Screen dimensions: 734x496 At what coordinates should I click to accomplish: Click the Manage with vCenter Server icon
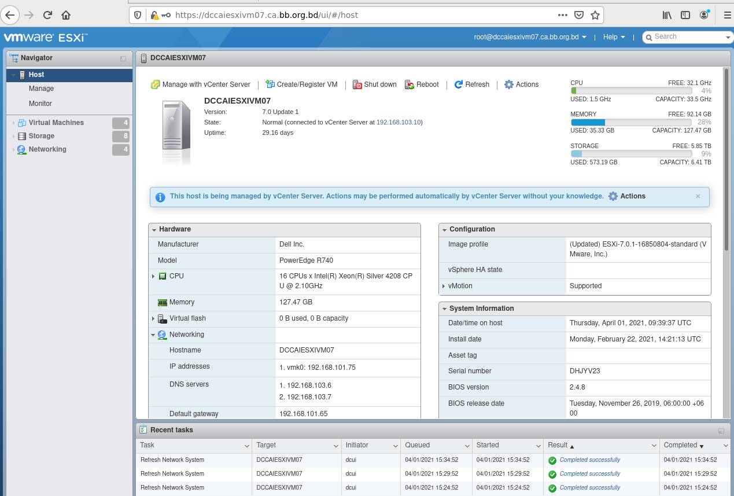[155, 84]
